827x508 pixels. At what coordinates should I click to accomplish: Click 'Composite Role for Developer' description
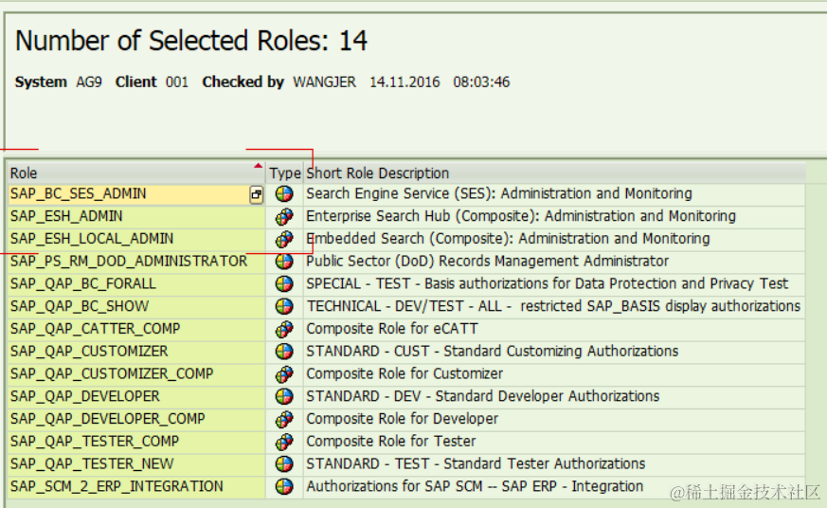(x=402, y=419)
